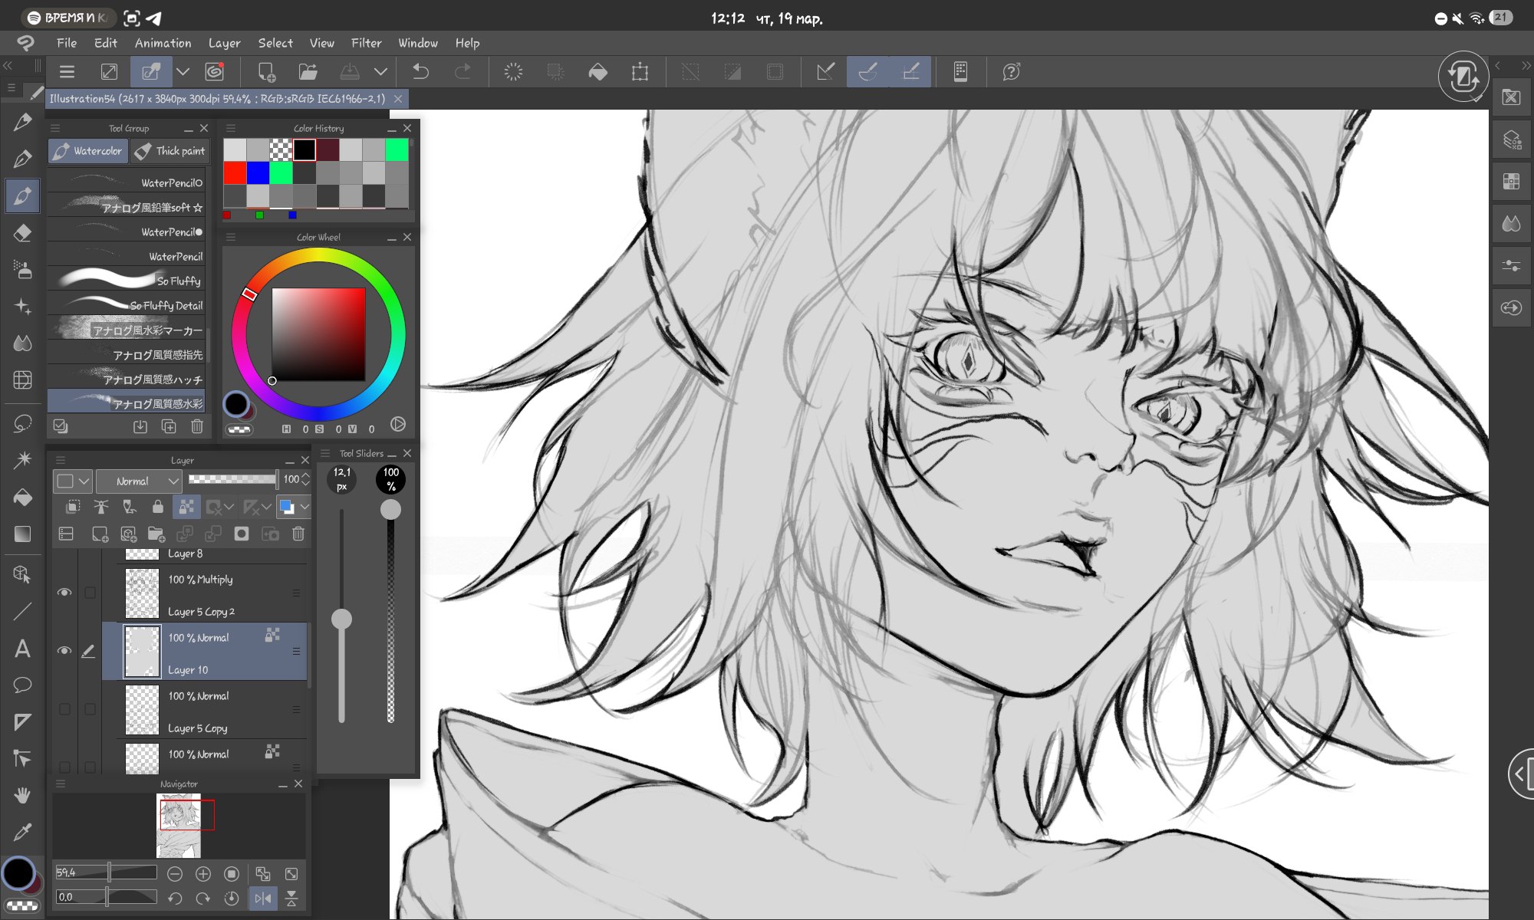The height and width of the screenshot is (920, 1534).
Task: Select the Eraser tool in left toolbar
Action: tap(22, 233)
